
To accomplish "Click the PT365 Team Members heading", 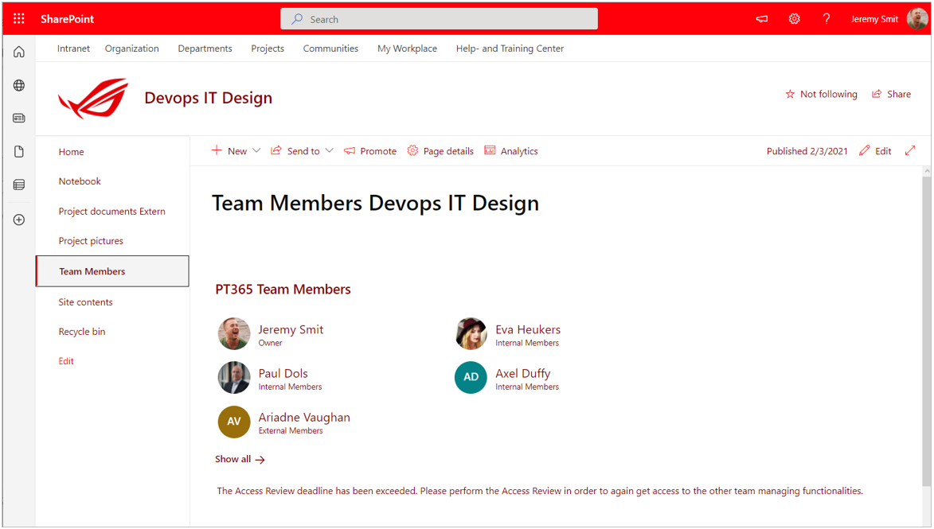I will 283,290.
